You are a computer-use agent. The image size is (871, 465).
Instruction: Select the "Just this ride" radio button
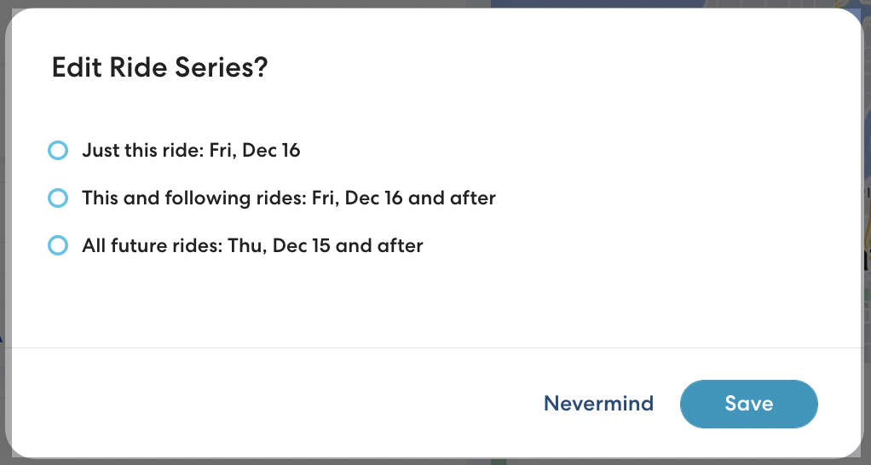tap(58, 151)
